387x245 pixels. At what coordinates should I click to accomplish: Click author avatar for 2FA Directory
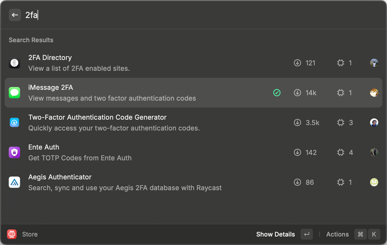(374, 63)
